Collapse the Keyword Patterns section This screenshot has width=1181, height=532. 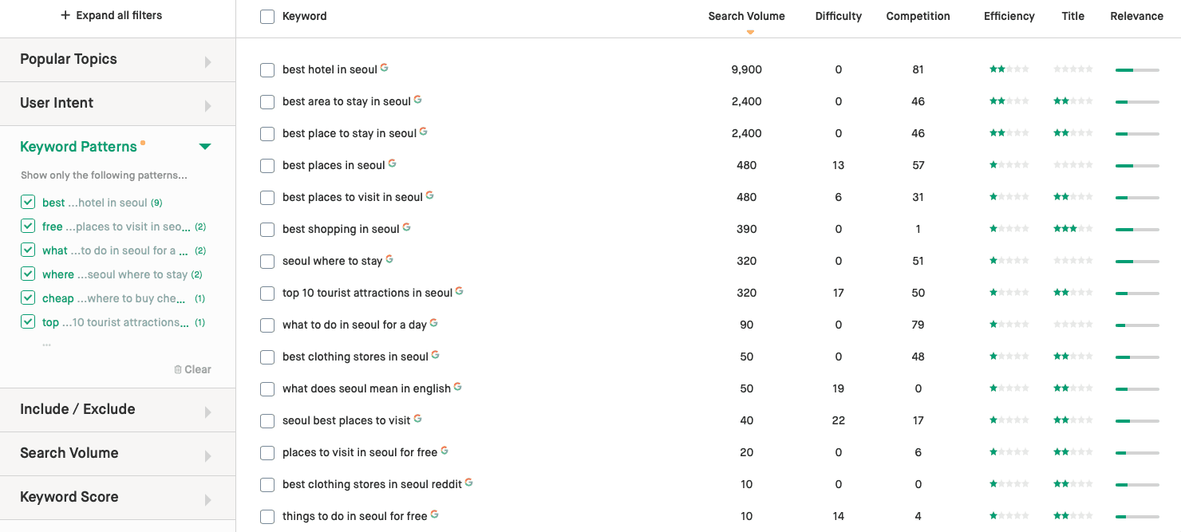[205, 147]
